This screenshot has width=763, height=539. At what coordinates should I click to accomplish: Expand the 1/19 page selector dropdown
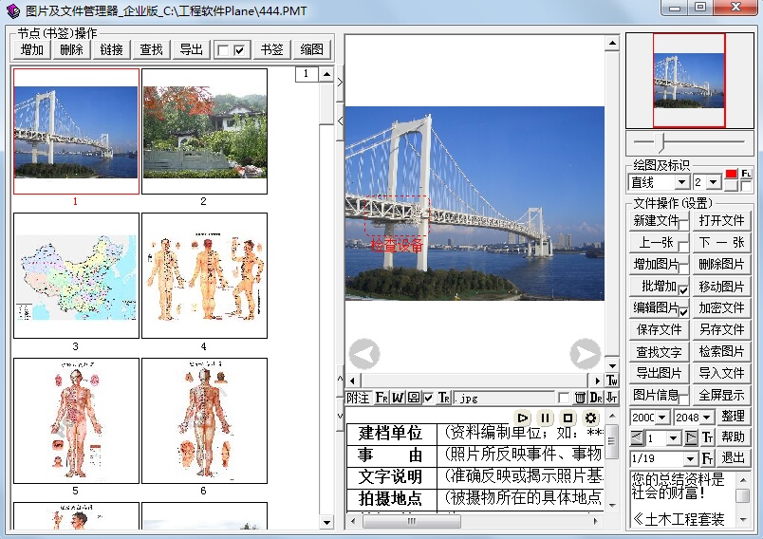tap(691, 459)
